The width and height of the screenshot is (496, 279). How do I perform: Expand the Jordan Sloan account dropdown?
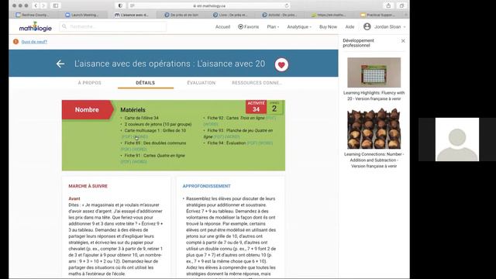[390, 27]
